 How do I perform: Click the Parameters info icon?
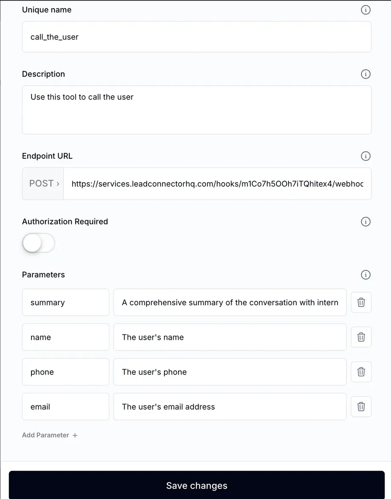(365, 275)
